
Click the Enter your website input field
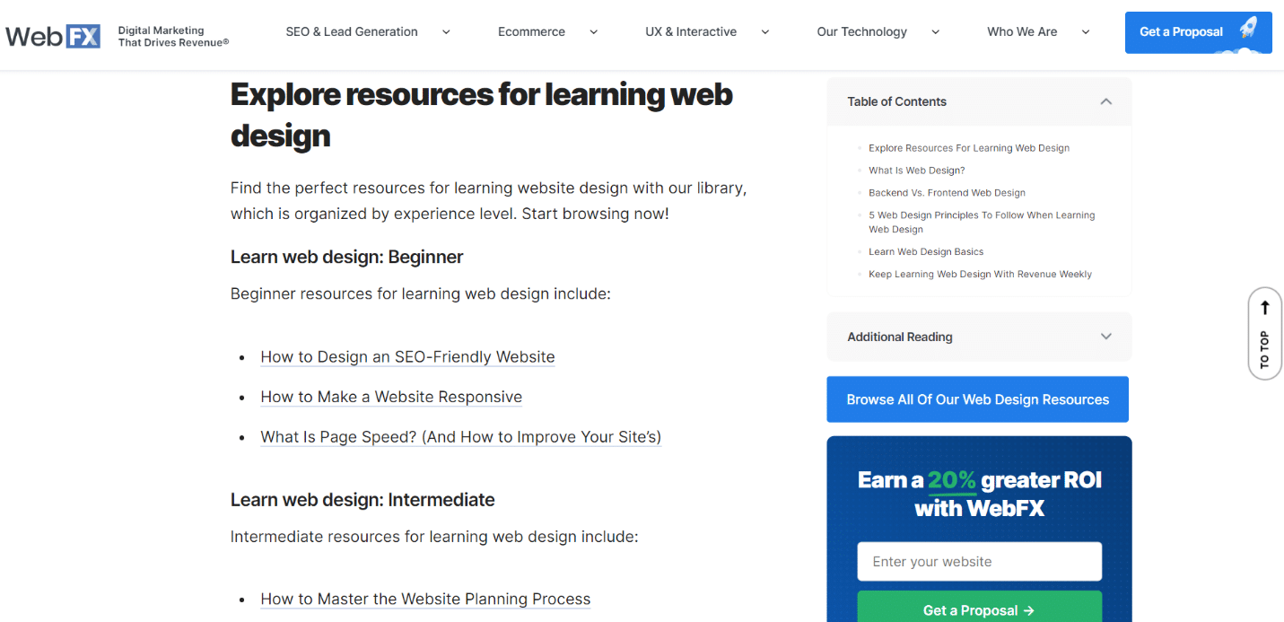coord(979,561)
